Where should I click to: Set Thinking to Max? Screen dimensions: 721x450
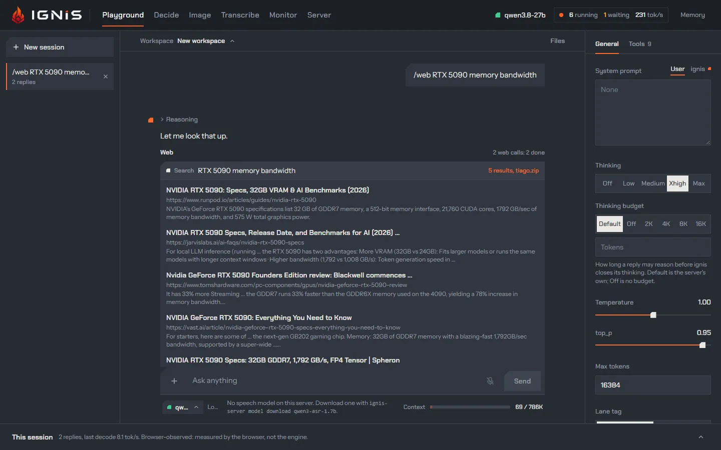click(699, 183)
